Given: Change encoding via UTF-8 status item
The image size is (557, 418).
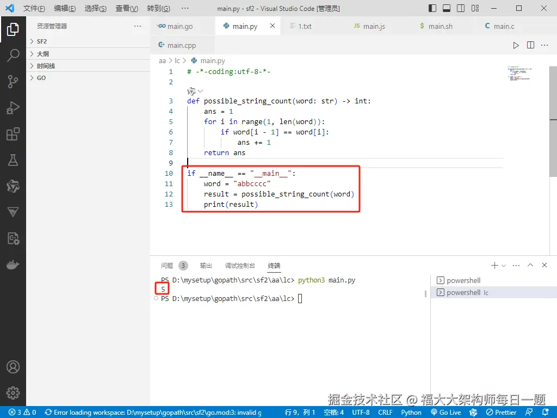Looking at the screenshot, I should [361, 413].
